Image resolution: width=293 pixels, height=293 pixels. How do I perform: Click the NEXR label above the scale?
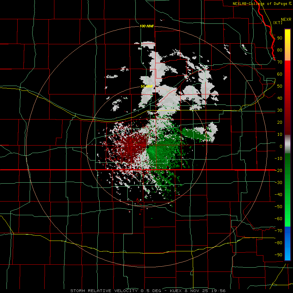286,20
